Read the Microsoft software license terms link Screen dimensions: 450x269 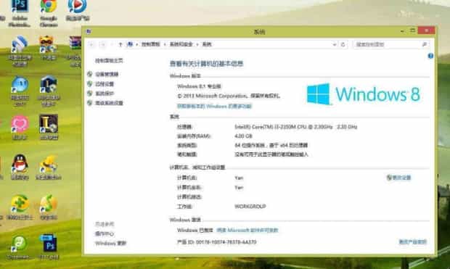click(247, 231)
